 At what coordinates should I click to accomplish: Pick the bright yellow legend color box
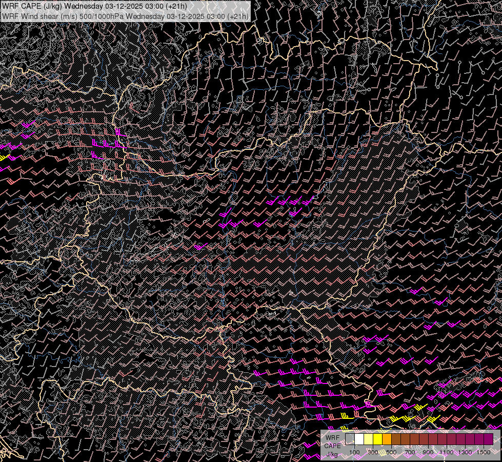(378, 439)
